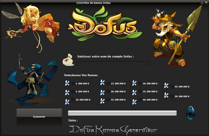Click the 'Status :' label

[x=73, y=121]
